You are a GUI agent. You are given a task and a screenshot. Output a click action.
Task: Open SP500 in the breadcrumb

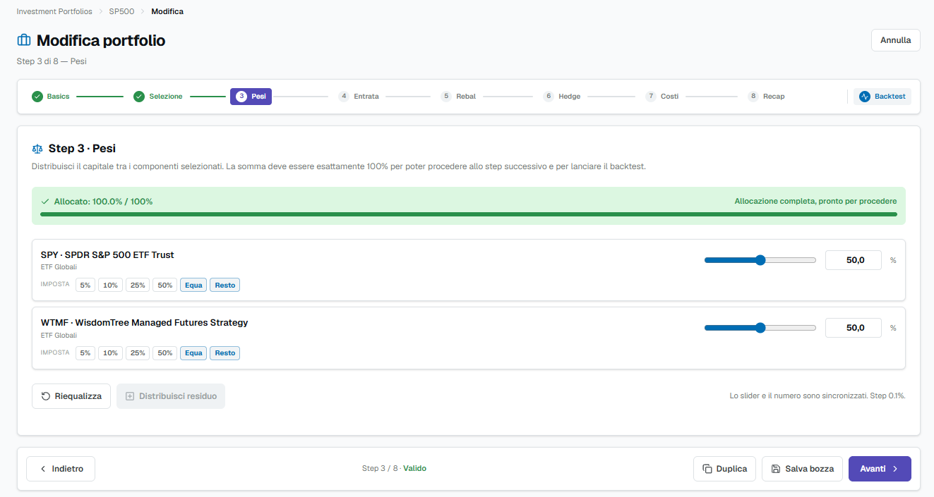[x=121, y=11]
